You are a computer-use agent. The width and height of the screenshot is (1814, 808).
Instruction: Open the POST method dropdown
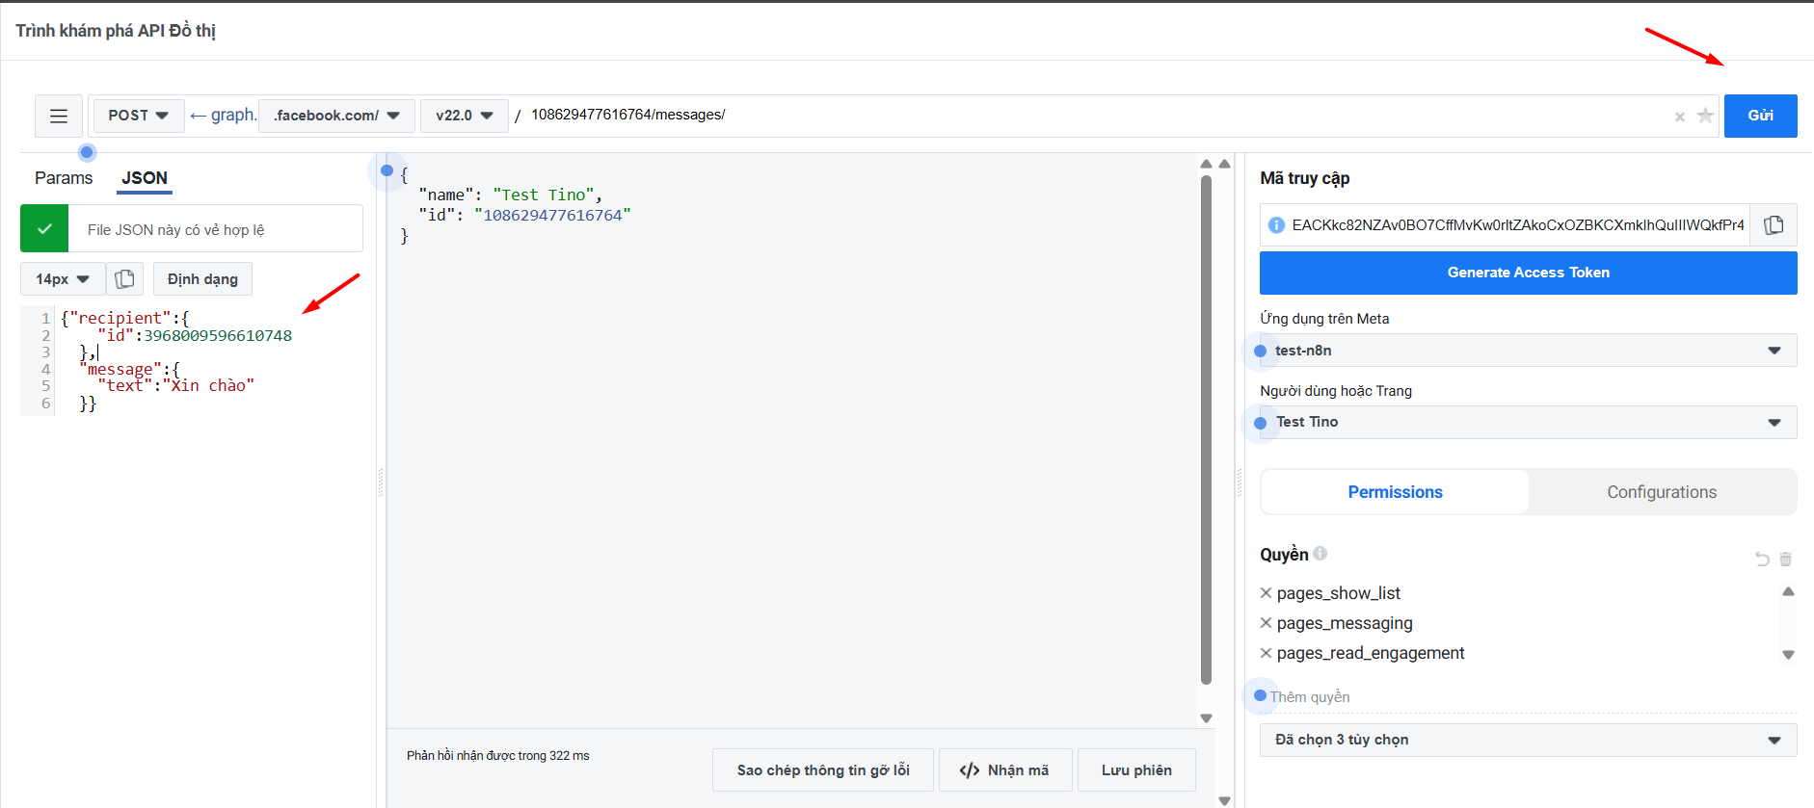coord(138,116)
